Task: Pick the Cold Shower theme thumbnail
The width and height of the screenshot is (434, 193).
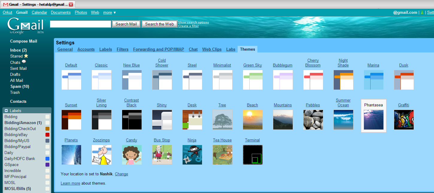Action: point(162,80)
